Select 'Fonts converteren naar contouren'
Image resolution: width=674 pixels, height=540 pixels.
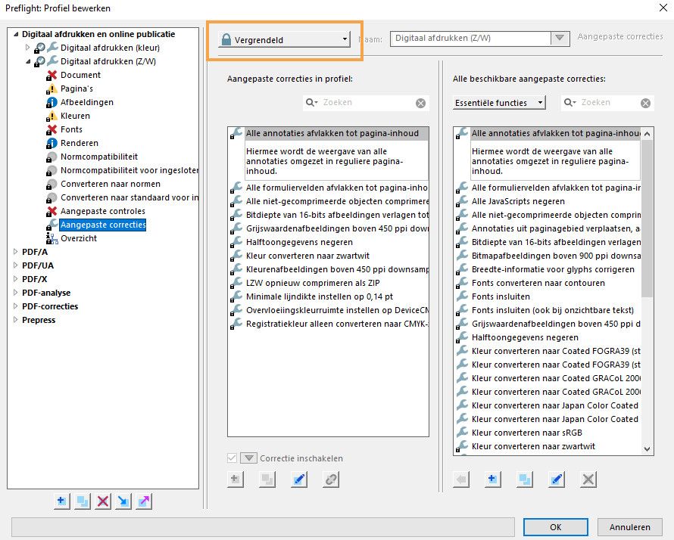538,283
